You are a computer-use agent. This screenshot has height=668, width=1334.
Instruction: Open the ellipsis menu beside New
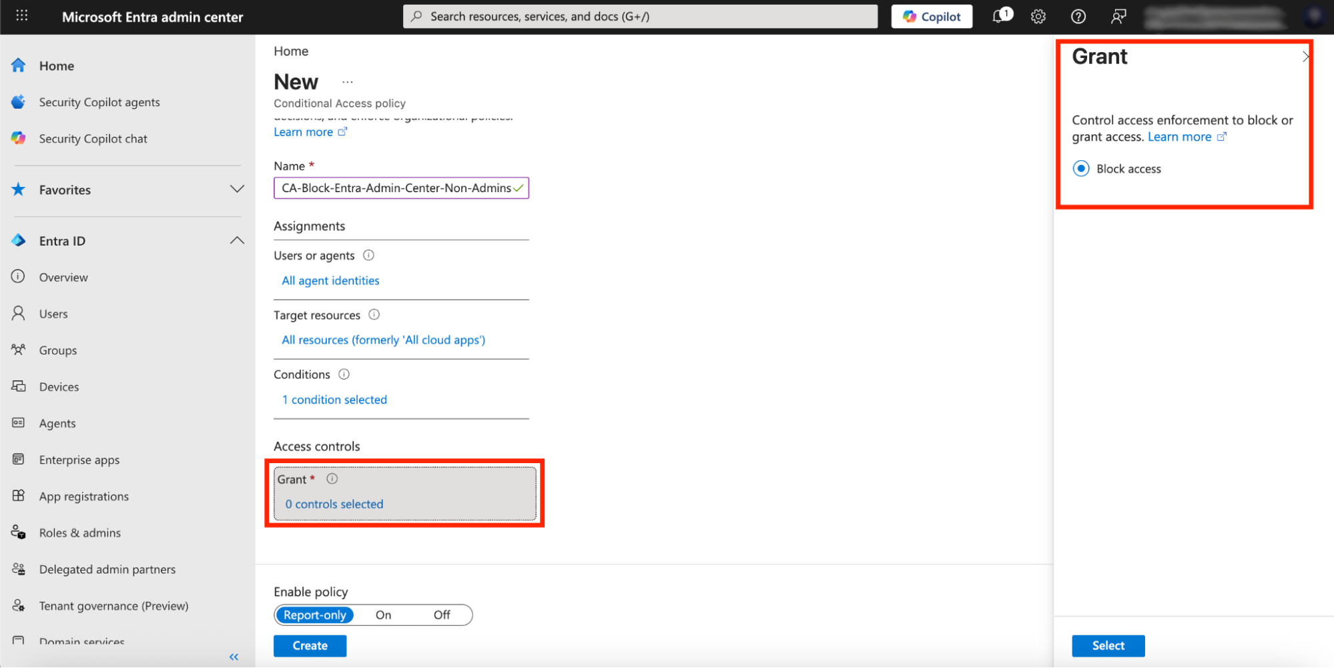[x=347, y=82]
